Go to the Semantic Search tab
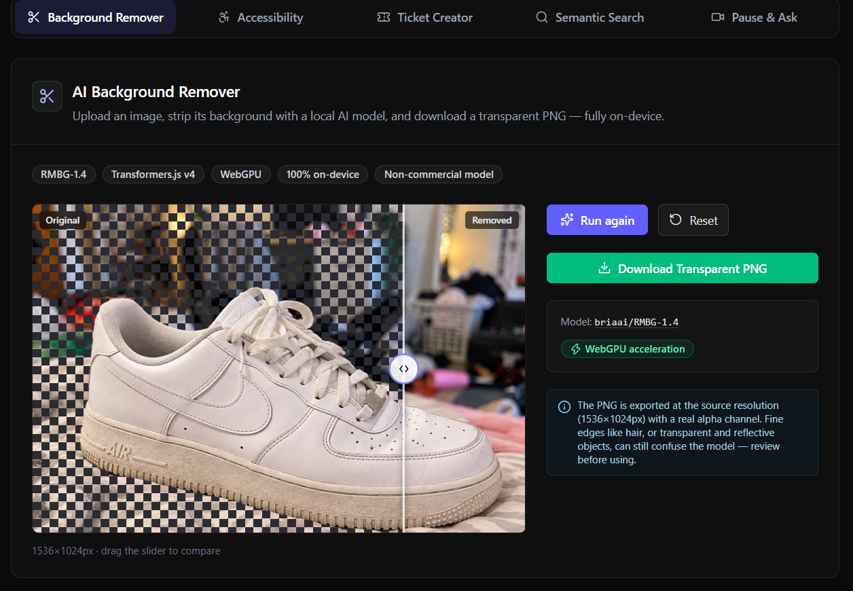 589,17
